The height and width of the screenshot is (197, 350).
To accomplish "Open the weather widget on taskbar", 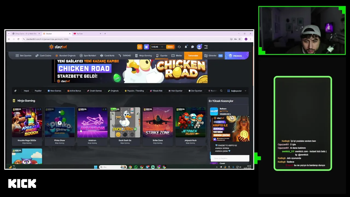I will coord(13,167).
